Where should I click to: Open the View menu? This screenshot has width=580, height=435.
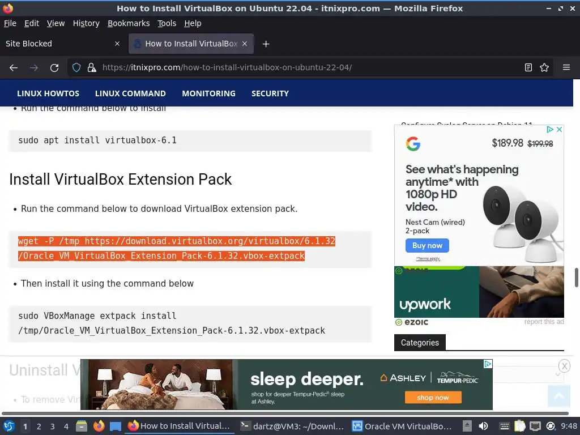[x=56, y=23]
